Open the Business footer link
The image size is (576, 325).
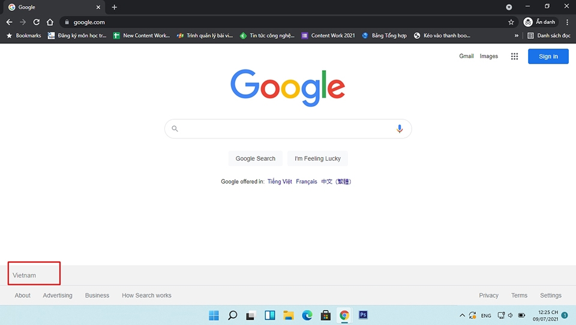[x=97, y=295]
